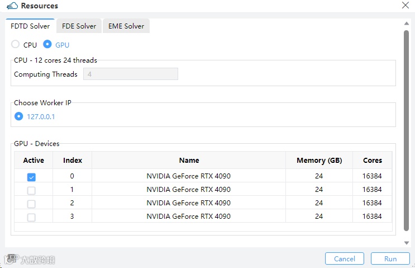Open the FDE Solver tab
415x268 pixels.
(x=79, y=26)
